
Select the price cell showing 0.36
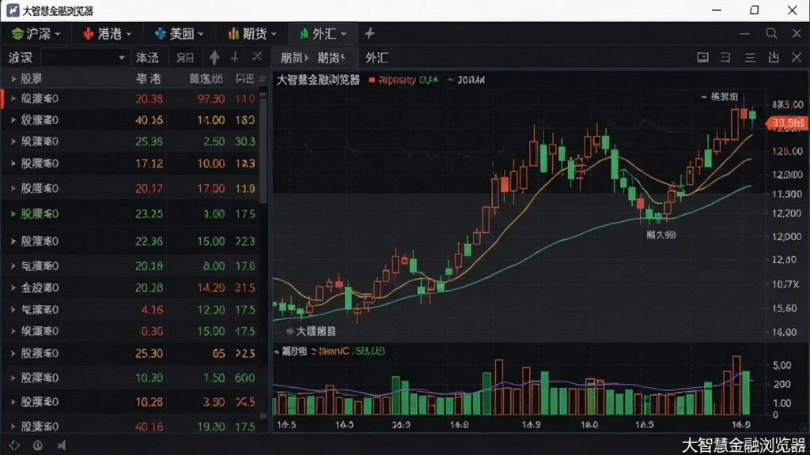(153, 331)
